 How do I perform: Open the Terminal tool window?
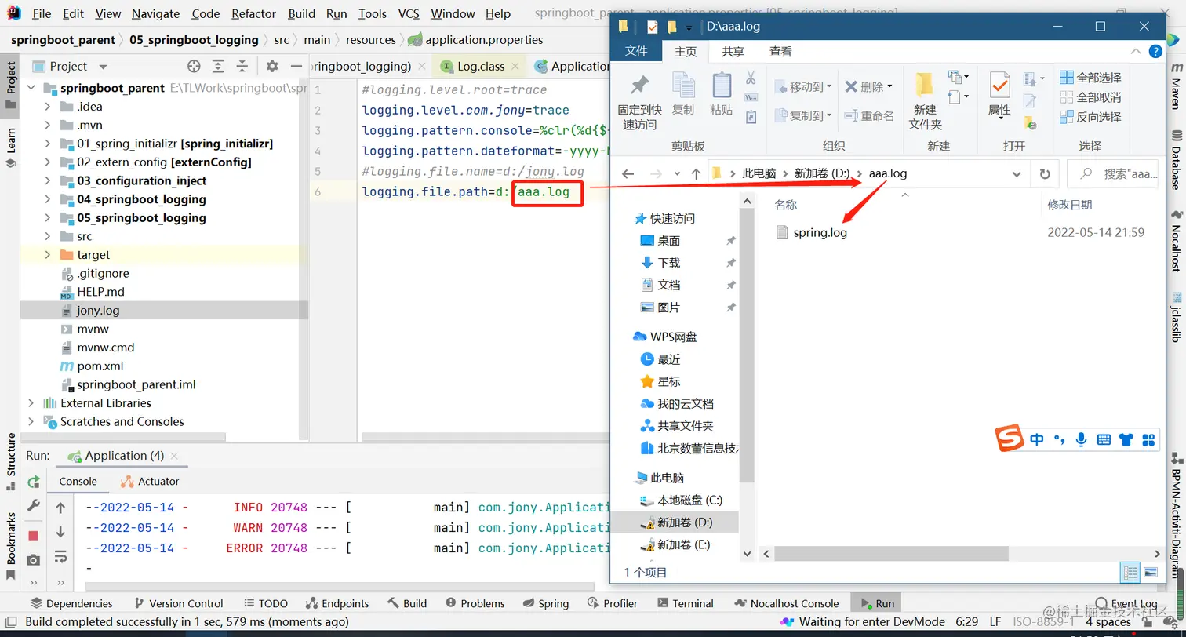tap(685, 603)
